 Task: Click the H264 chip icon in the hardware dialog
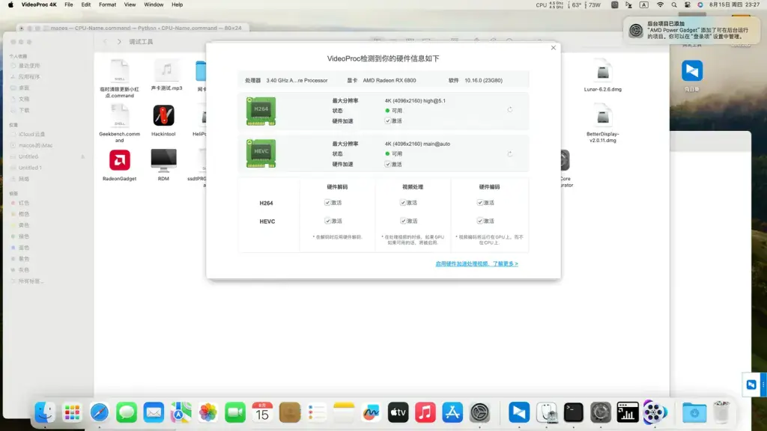tap(261, 111)
